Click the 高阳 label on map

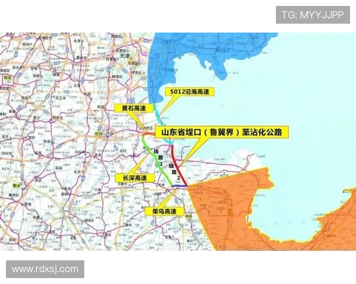(24, 98)
